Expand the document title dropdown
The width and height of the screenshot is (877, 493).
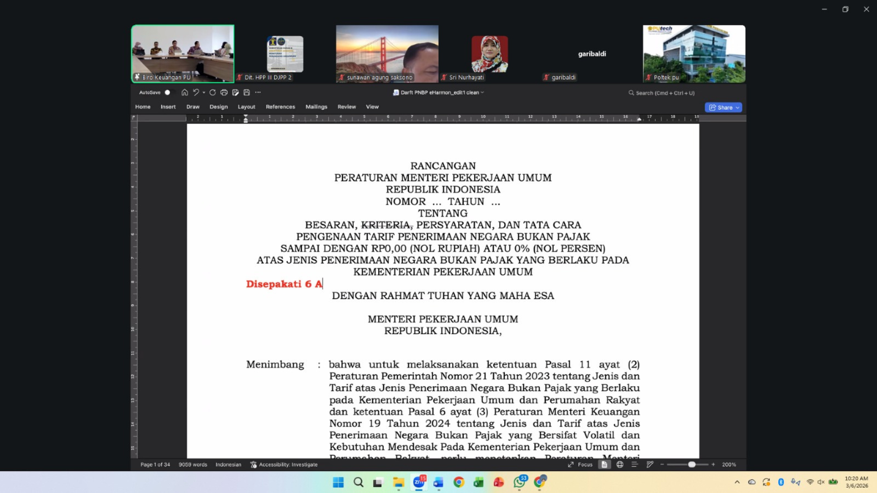[482, 93]
